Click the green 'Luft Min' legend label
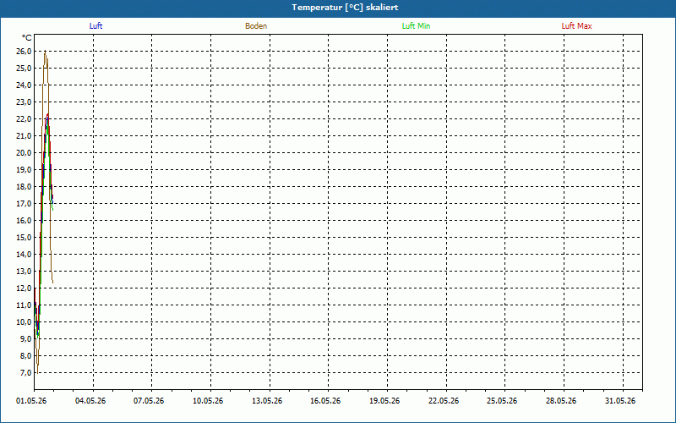The height and width of the screenshot is (423, 676). (416, 26)
